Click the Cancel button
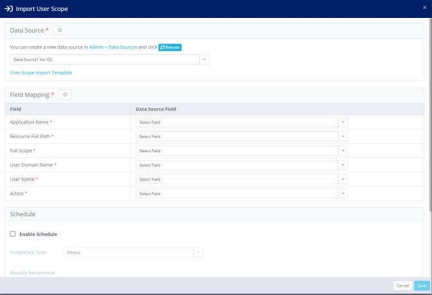 point(403,285)
